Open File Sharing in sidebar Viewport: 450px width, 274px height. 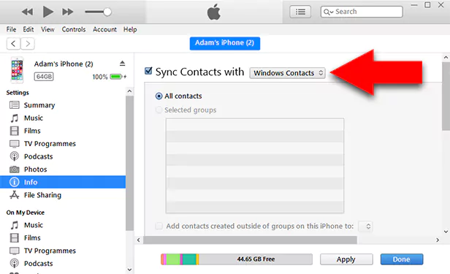43,195
